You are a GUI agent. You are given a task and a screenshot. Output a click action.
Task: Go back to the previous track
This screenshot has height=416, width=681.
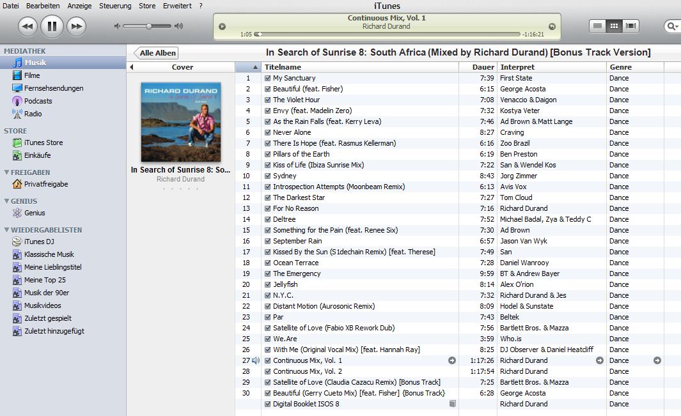[27, 26]
